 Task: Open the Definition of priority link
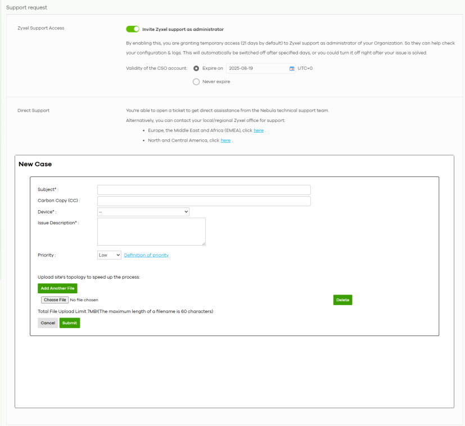coord(146,255)
